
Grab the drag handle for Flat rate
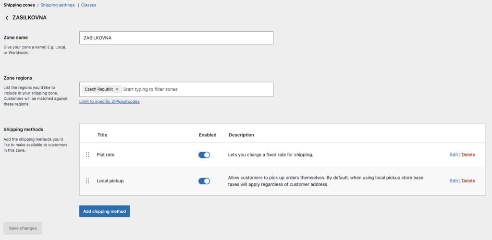pos(87,155)
